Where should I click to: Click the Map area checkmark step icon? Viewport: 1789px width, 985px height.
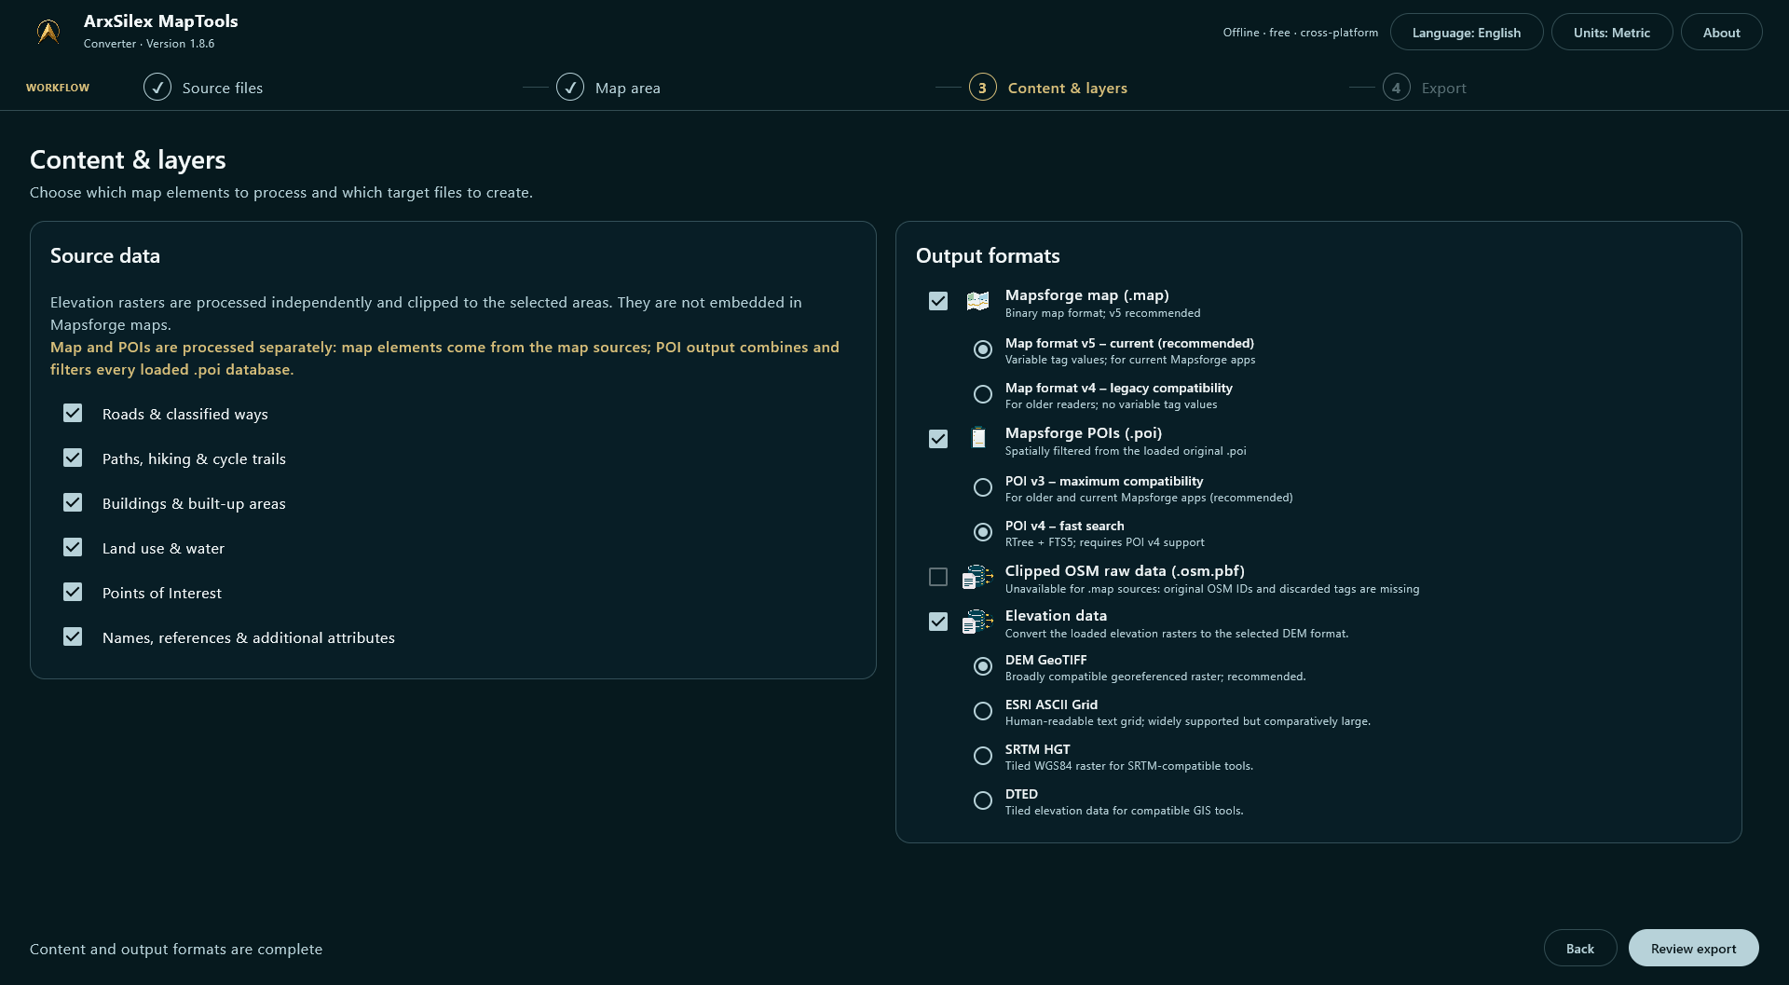click(570, 88)
